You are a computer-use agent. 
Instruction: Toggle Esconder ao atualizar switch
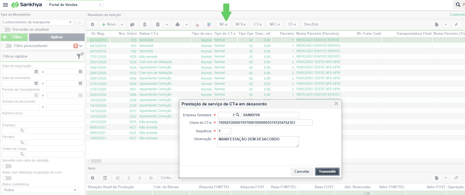click(6, 30)
